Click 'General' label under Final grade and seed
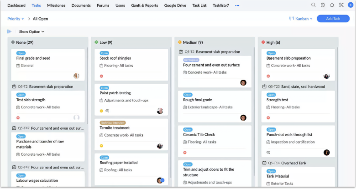356x189 pixels. click(27, 66)
